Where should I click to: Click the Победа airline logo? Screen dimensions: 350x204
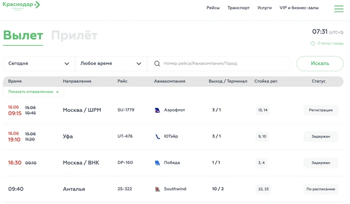tap(157, 163)
